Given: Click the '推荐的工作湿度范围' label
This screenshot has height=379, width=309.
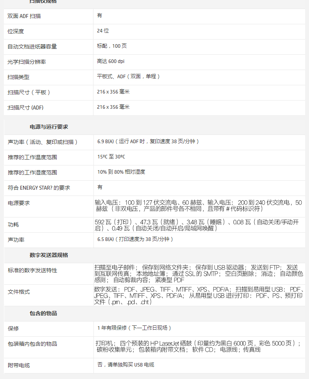Looking at the screenshot, I should point(32,172).
